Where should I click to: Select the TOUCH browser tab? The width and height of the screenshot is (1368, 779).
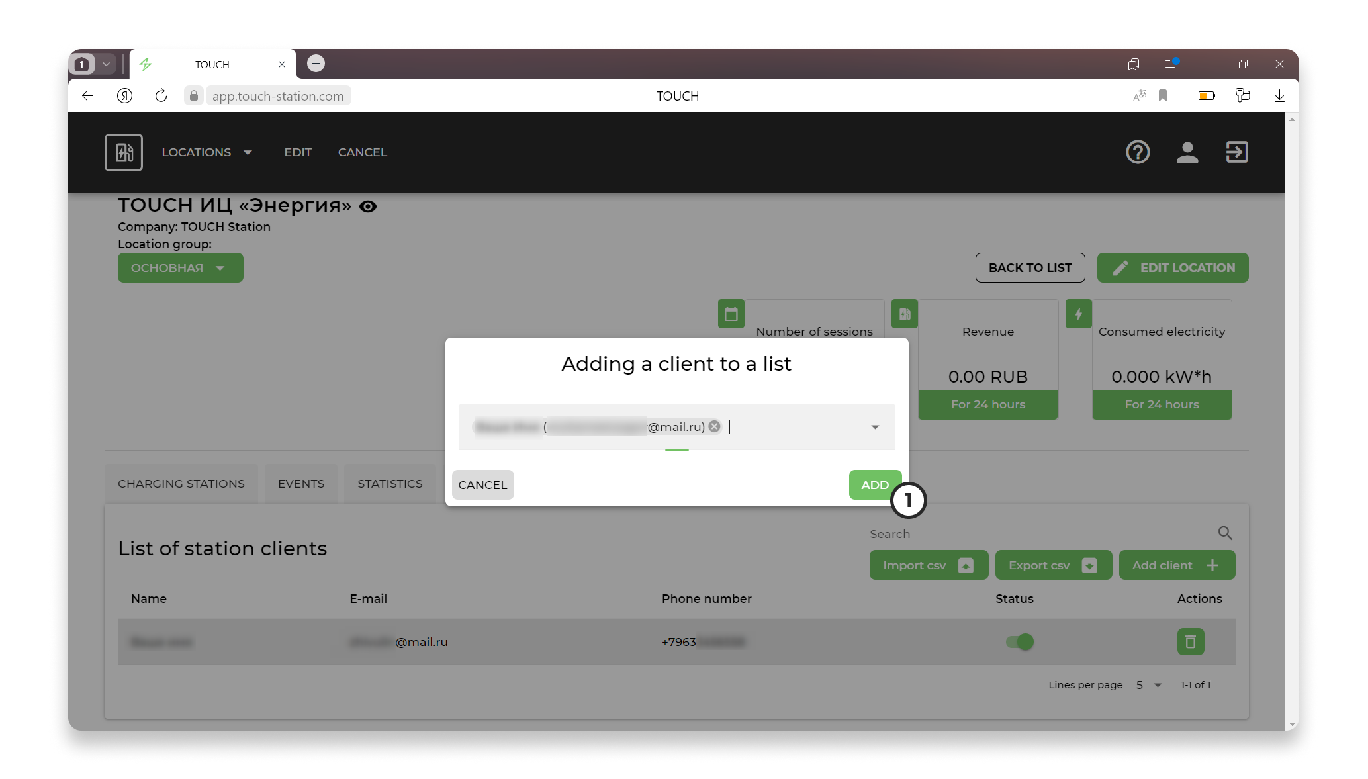[x=212, y=64]
